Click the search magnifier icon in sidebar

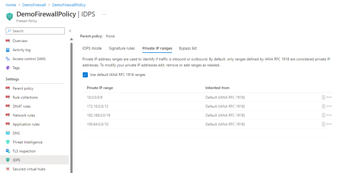(x=9, y=31)
